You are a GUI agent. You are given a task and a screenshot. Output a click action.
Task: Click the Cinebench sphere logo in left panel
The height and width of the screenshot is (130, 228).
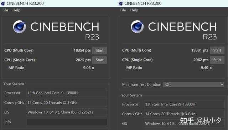coord(20,27)
